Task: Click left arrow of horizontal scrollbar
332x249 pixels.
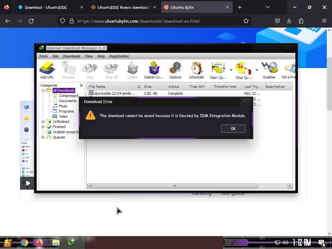Action: tap(89, 186)
